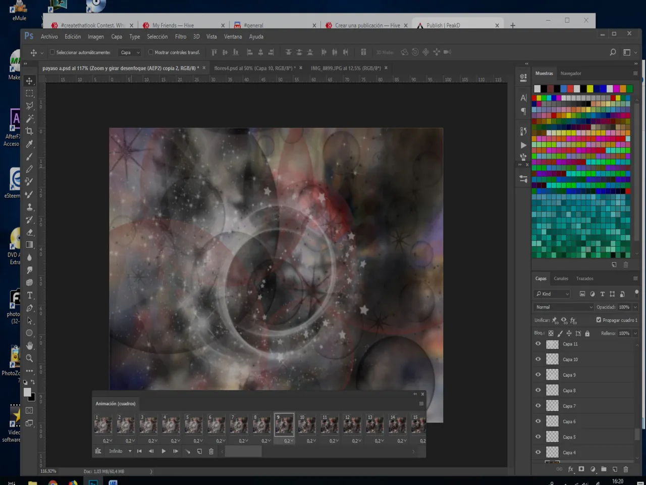The image size is (646, 485).
Task: Duplicate selected animation frame
Action: click(199, 451)
